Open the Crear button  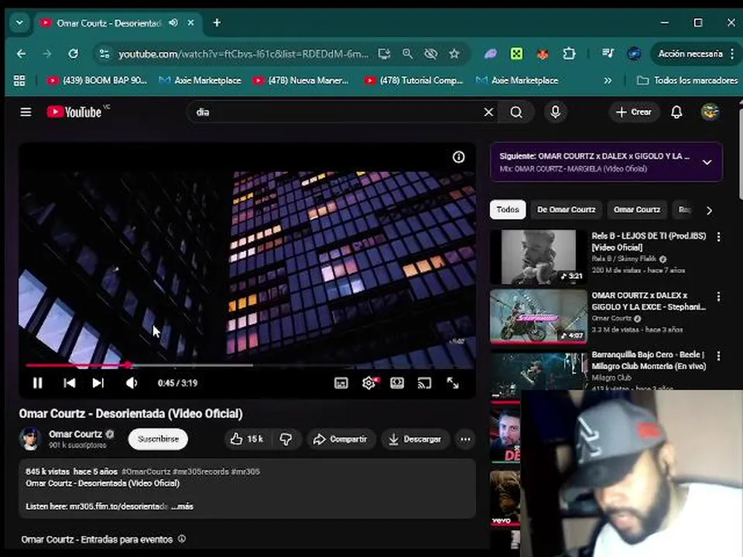coord(634,112)
